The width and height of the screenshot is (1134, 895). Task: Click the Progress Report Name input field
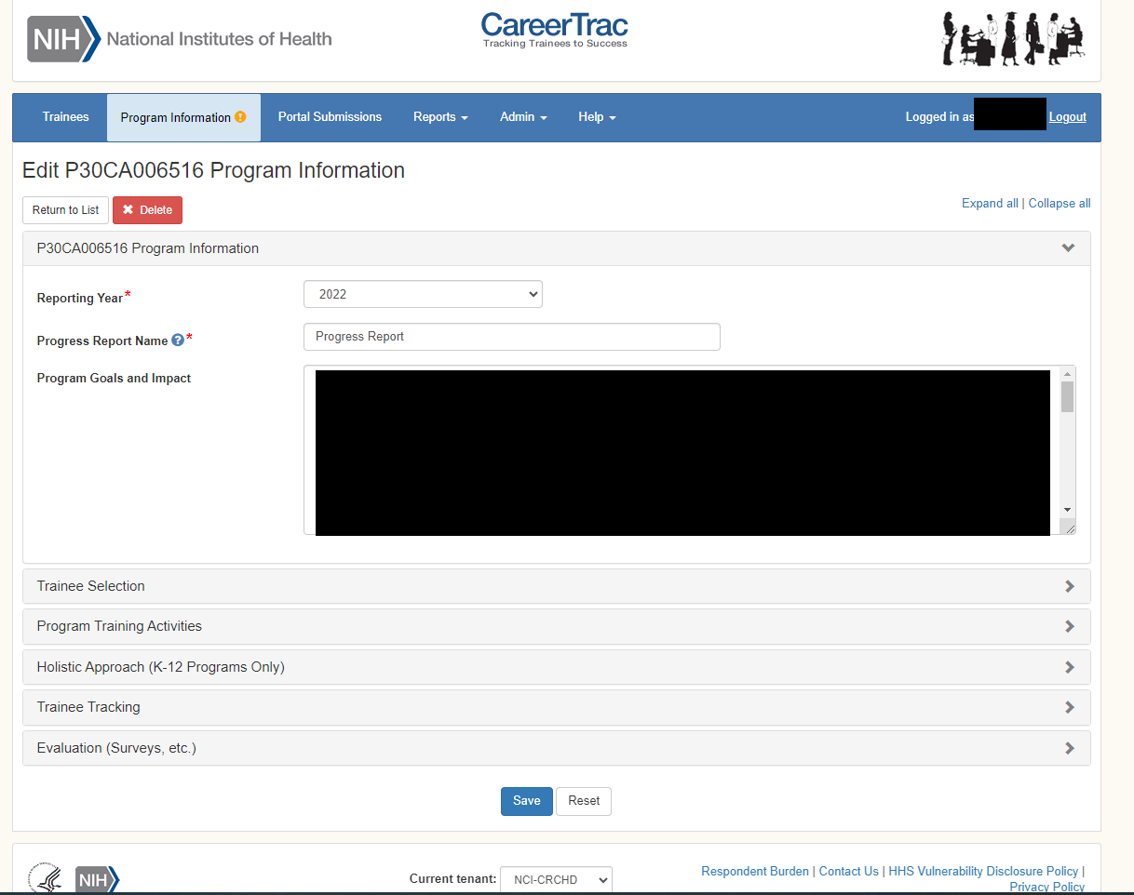[512, 337]
